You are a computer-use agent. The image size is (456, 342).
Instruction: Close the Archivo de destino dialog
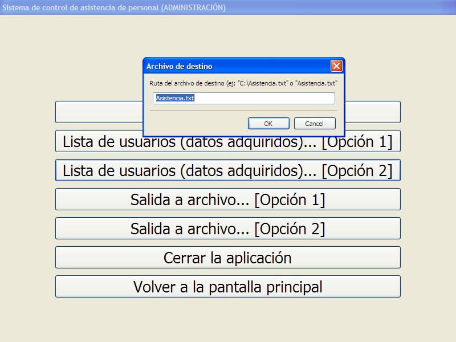(x=336, y=66)
